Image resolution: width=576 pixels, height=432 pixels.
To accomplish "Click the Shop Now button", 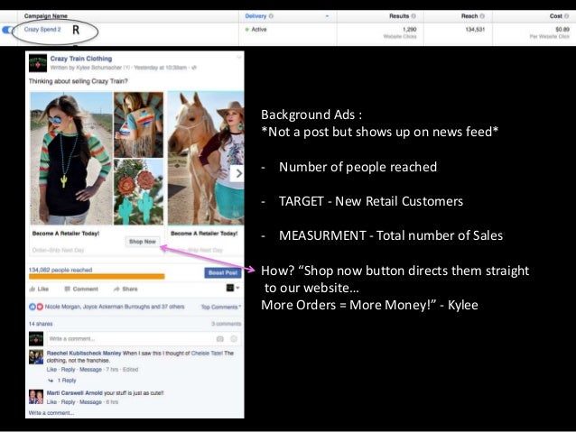I will coord(143,242).
